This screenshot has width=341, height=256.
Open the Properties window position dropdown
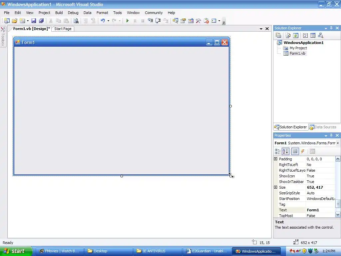[326, 136]
